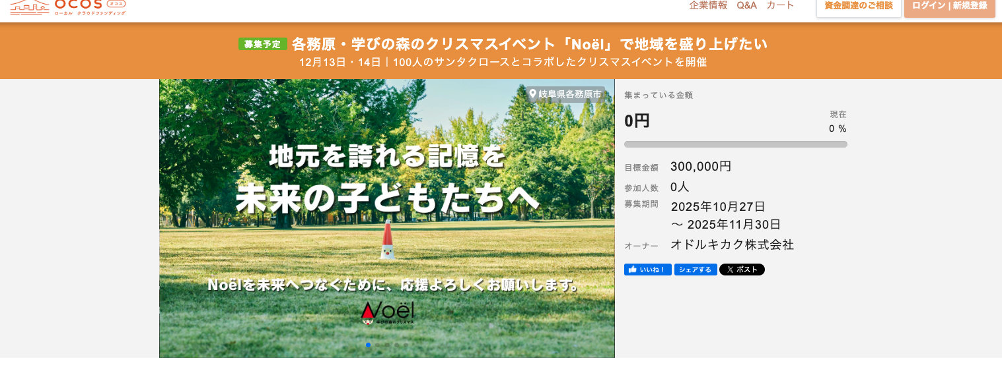Click the project title mentioning「Noël」
The height and width of the screenshot is (371, 1002).
[530, 44]
